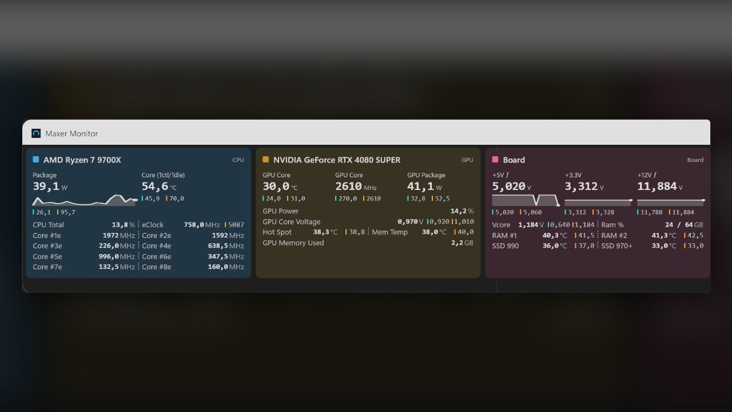
Task: Click the small Board tag at the panel's right
Action: (695, 160)
